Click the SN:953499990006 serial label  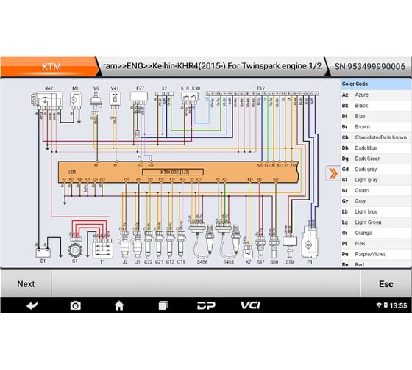(369, 66)
